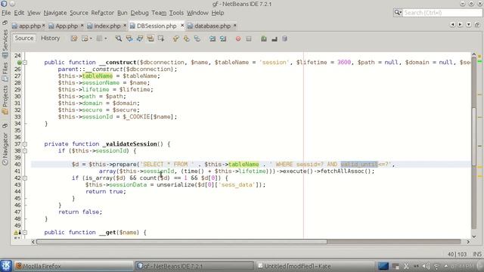Open the Forward history dropdown arrow
The width and height of the screenshot is (484, 272).
(91, 39)
